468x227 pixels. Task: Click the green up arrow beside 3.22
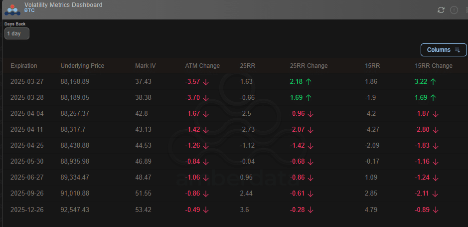pos(433,81)
